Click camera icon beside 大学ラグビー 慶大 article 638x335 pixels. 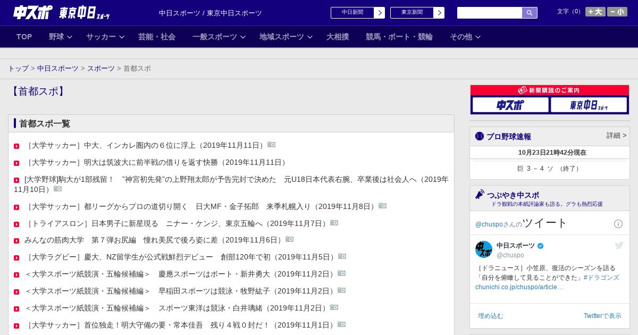tap(342, 256)
